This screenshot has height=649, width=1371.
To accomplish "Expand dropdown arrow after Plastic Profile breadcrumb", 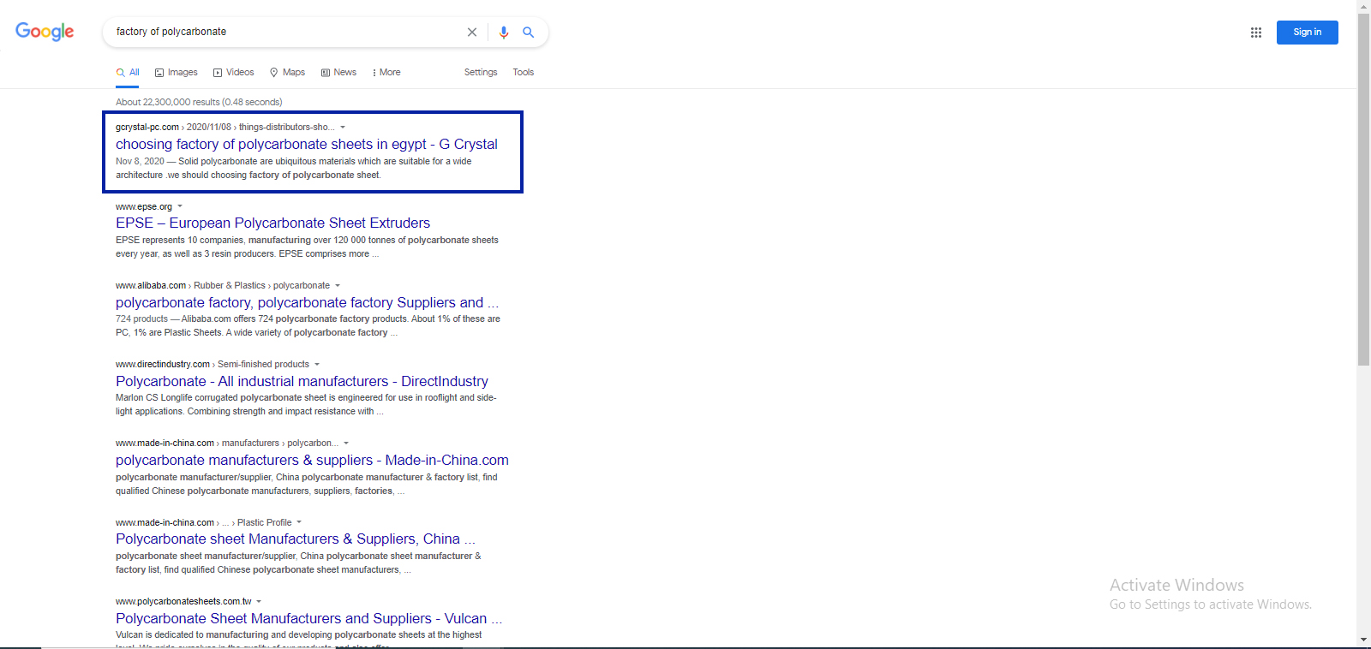I will pos(299,522).
